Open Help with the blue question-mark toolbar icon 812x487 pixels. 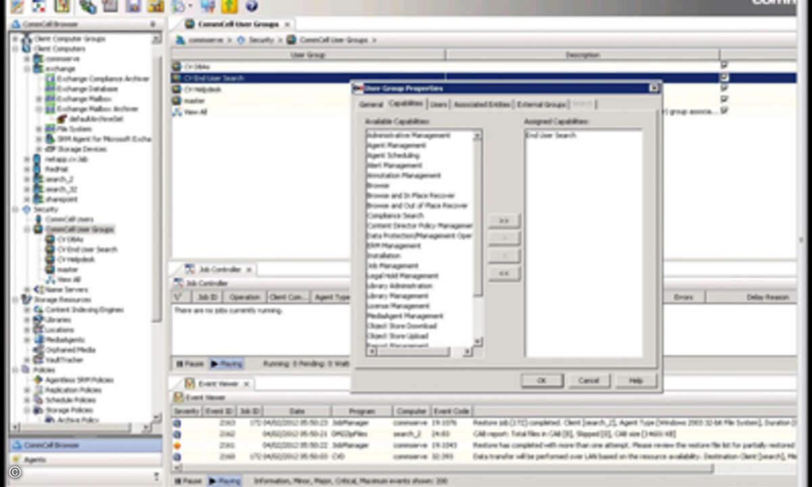[251, 6]
